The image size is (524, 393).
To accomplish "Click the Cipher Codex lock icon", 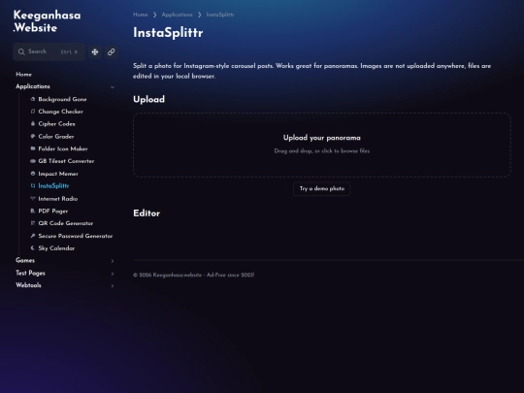I will pos(33,123).
